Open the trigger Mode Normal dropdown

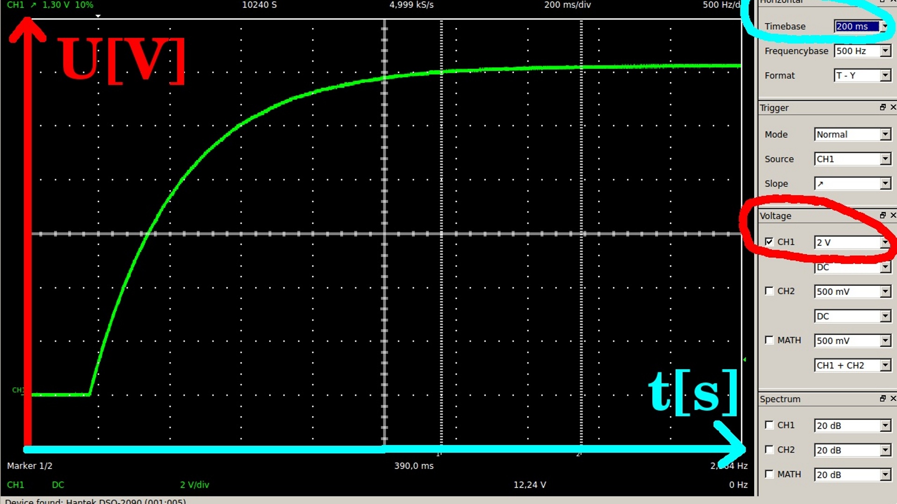click(x=885, y=134)
